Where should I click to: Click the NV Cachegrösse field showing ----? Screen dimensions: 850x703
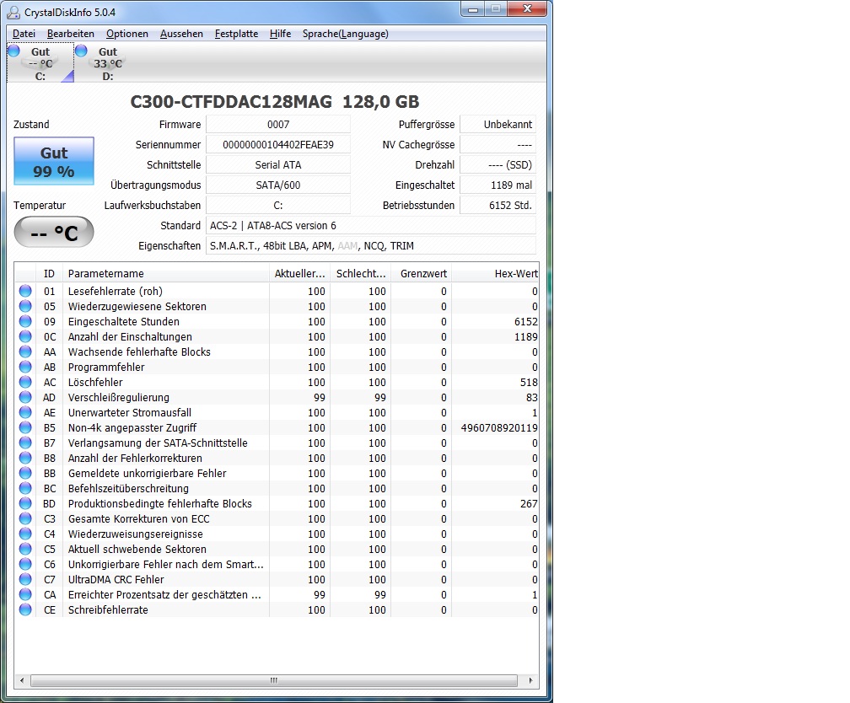[x=498, y=145]
